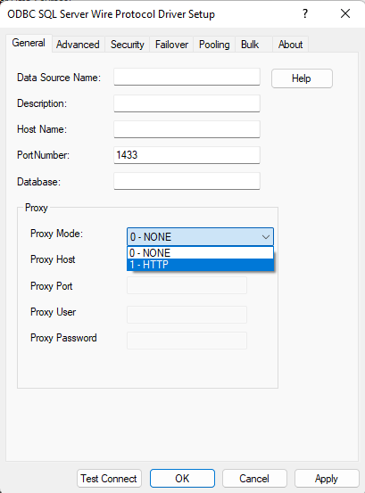
Task: Click the disabled Proxy User field
Action: coord(187,315)
